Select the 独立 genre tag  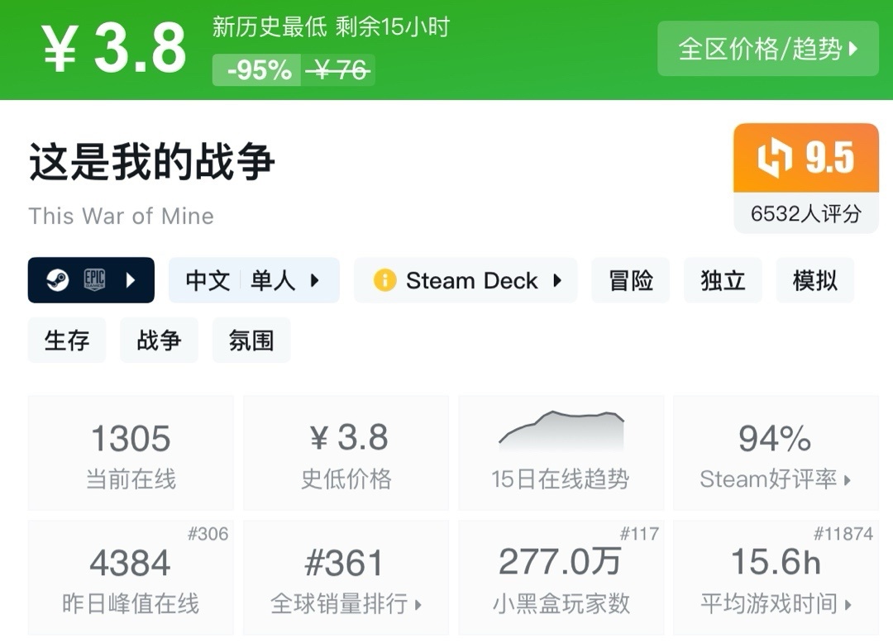pyautogui.click(x=723, y=281)
